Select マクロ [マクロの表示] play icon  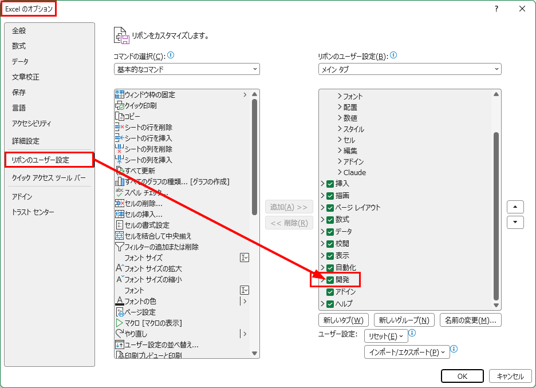pos(119,323)
